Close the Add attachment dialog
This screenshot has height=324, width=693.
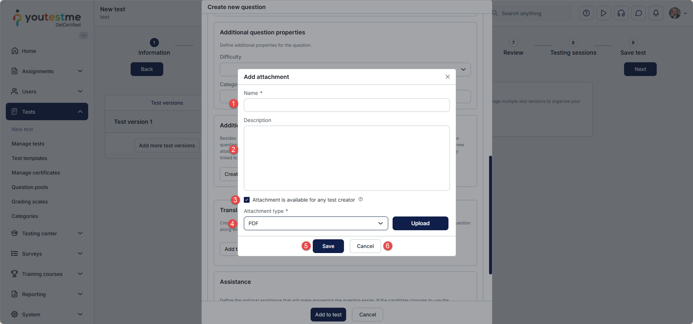(448, 77)
